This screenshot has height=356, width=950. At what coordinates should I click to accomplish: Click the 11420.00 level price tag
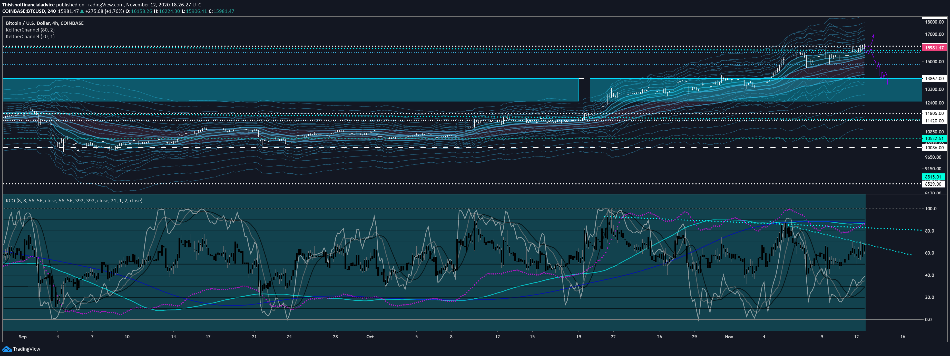click(x=934, y=121)
